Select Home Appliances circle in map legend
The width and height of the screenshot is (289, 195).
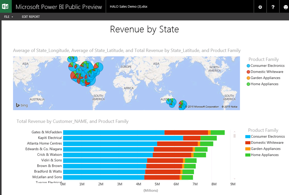[x=248, y=84]
